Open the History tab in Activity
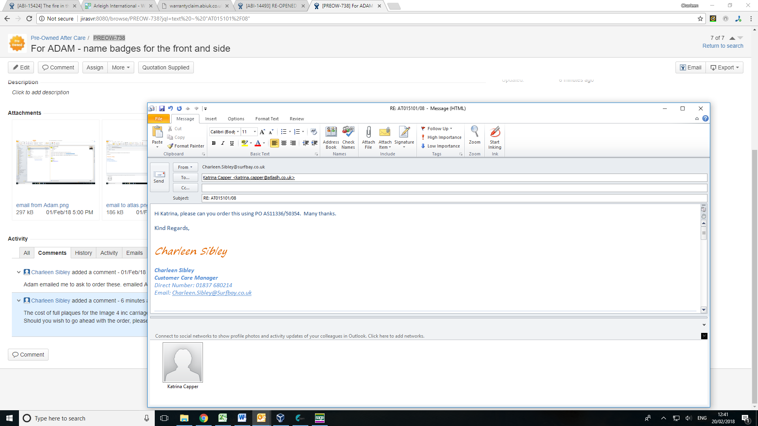This screenshot has height=426, width=758. pyautogui.click(x=83, y=253)
